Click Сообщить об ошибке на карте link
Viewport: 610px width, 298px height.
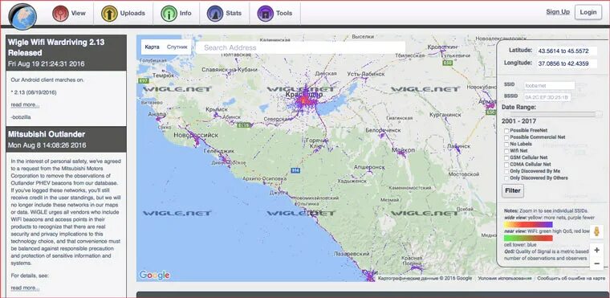tap(571, 279)
